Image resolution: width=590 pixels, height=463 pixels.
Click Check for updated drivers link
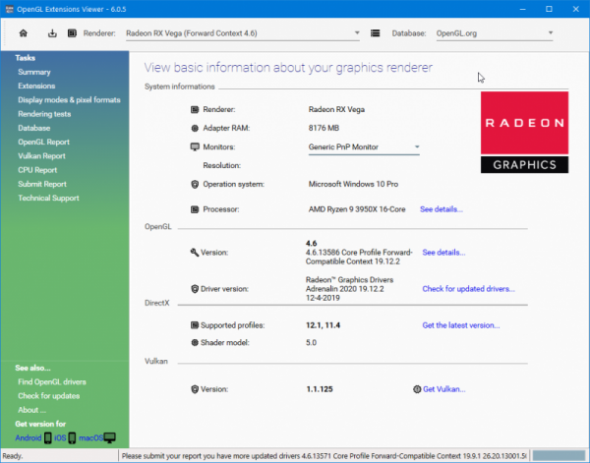(468, 289)
